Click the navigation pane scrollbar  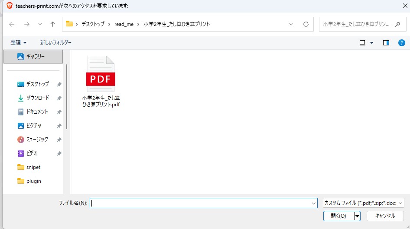(x=67, y=97)
